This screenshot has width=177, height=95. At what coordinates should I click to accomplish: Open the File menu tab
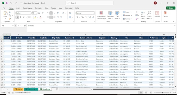point(4,8)
